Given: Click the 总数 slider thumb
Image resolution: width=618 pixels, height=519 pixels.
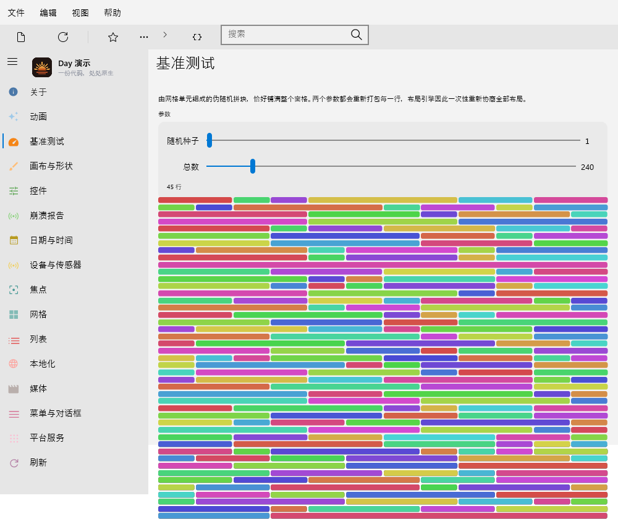Looking at the screenshot, I should 253,166.
